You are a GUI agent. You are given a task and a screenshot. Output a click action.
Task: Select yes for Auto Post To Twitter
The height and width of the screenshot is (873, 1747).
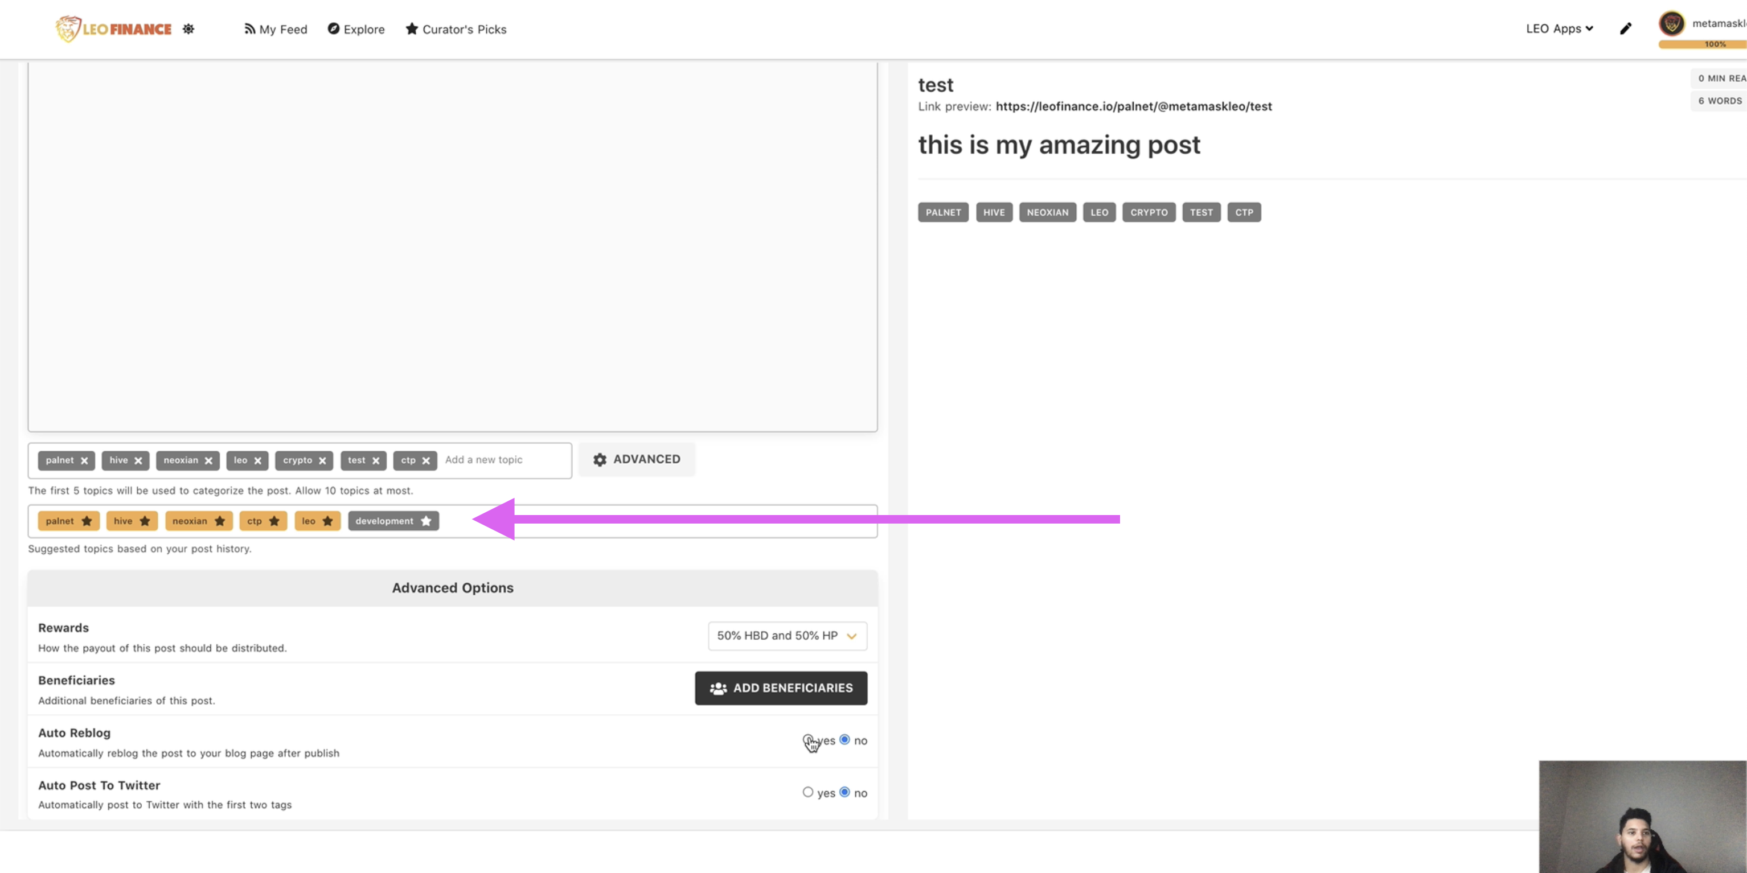(x=807, y=792)
